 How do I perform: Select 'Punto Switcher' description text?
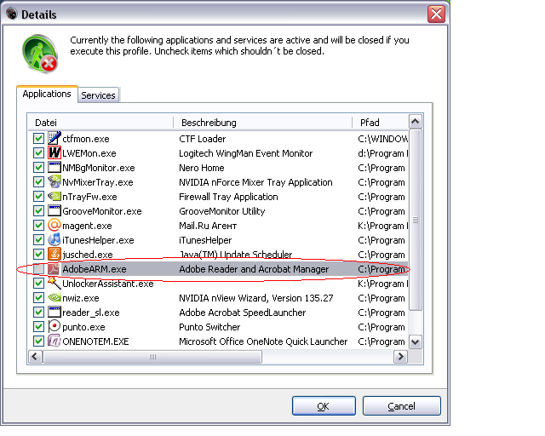point(209,327)
